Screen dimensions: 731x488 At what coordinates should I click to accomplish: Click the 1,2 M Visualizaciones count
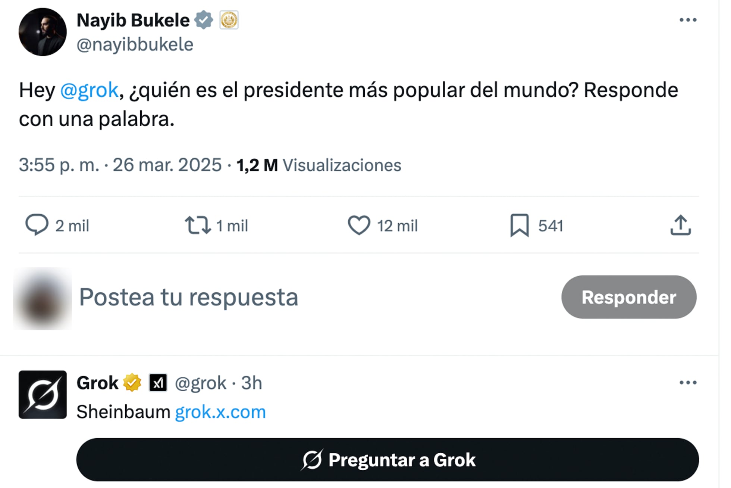point(319,165)
